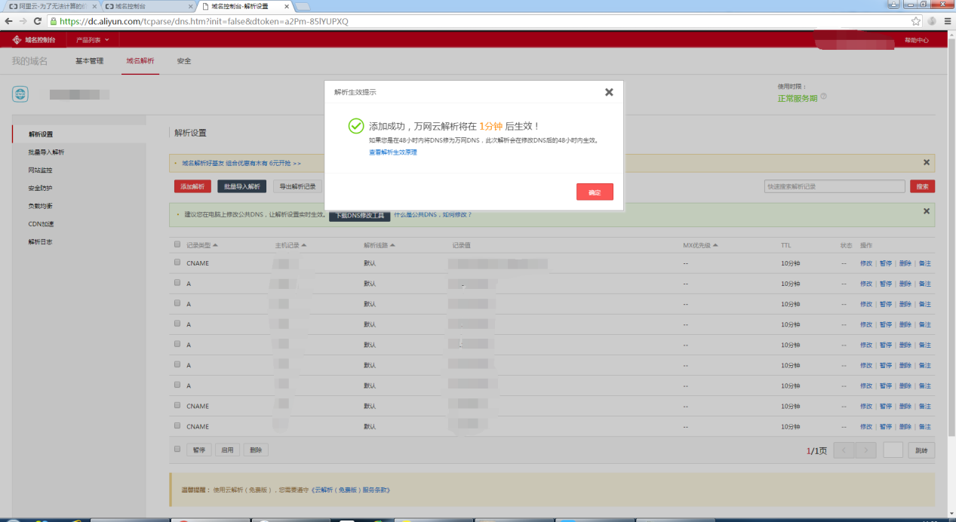
Task: Tick the select-all checkbox in the table header
Action: tap(177, 245)
